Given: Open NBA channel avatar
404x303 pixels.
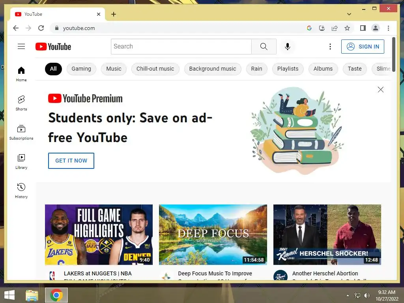Looking at the screenshot, I should [52, 275].
